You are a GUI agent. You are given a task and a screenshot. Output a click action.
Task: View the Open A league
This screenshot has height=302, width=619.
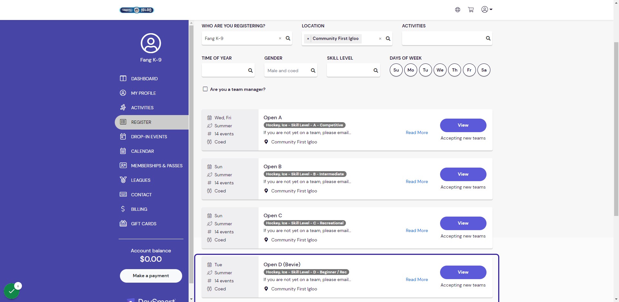click(x=463, y=125)
